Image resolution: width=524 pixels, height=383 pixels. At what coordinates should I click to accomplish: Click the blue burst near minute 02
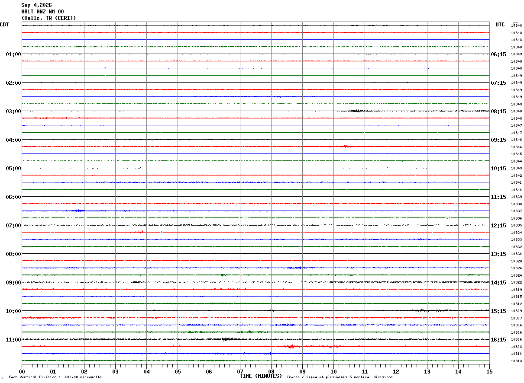(x=79, y=211)
